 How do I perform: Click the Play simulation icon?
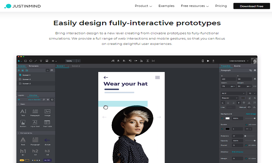point(208,61)
